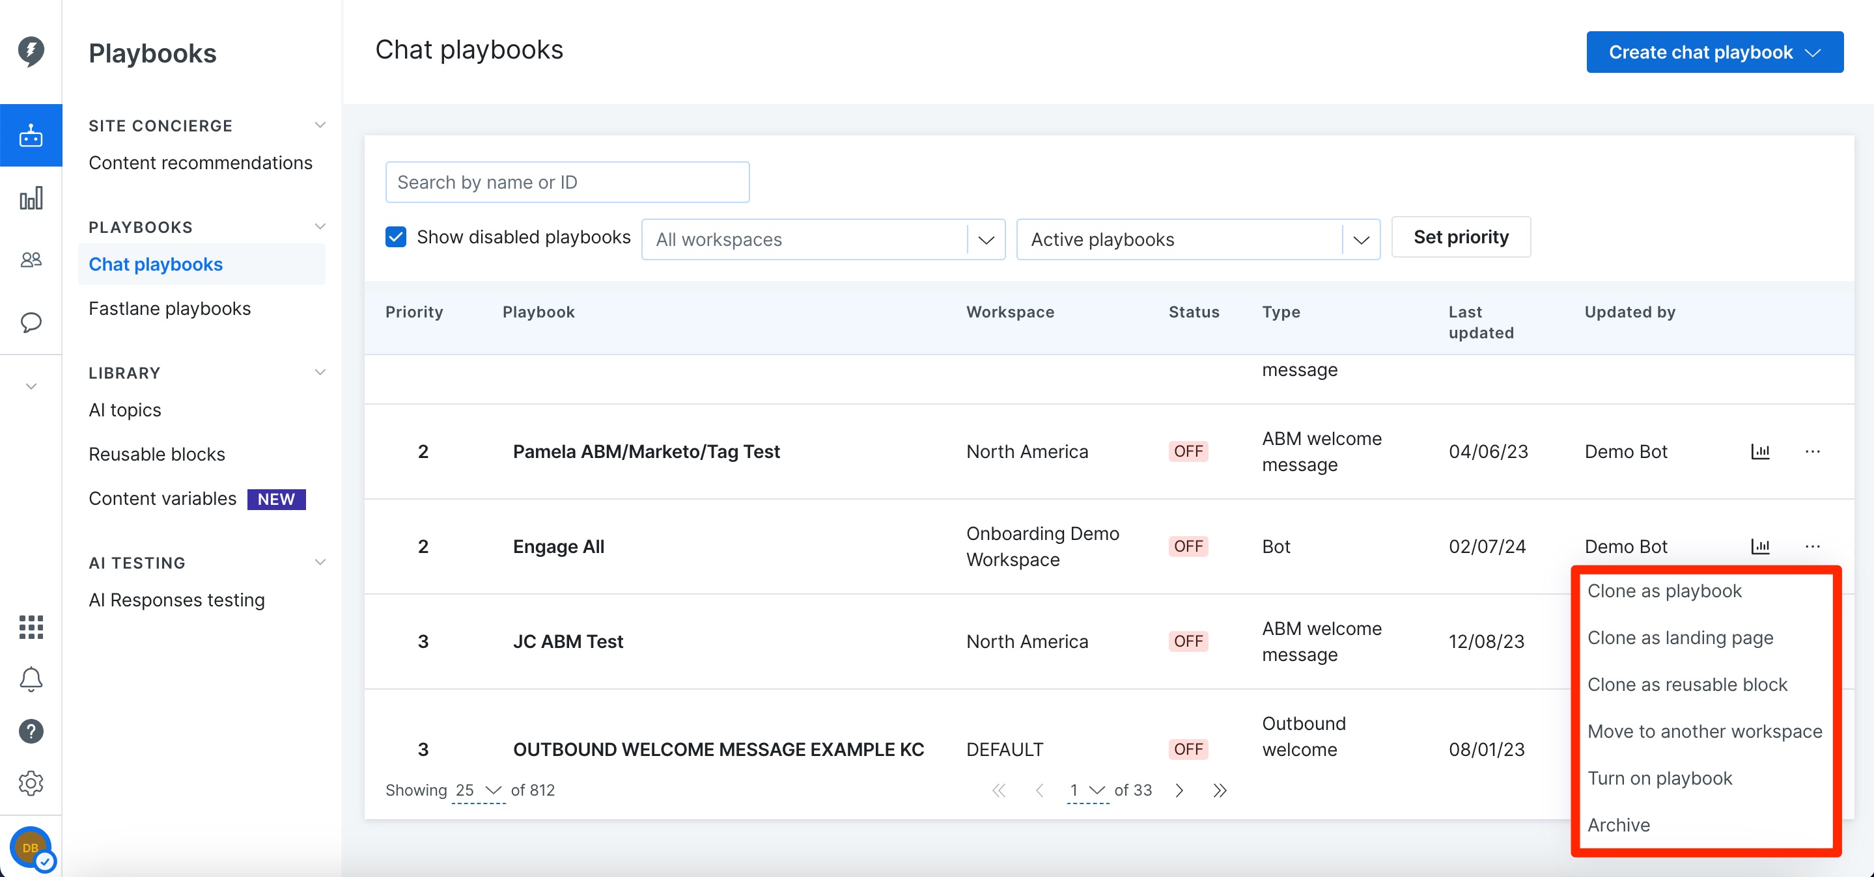
Task: Open the Active playbooks filter dropdown
Action: point(1197,240)
